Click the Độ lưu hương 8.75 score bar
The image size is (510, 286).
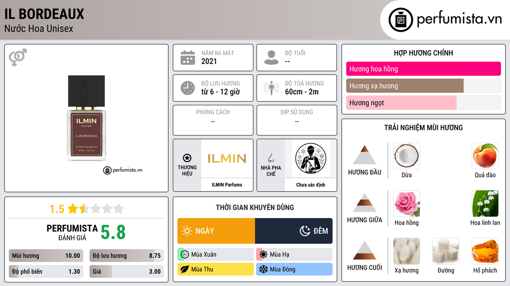pos(127,256)
